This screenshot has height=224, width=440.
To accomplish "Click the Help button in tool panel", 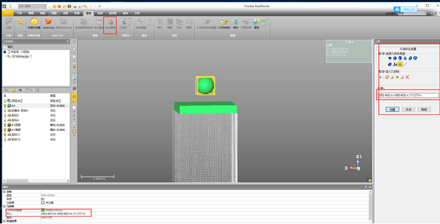I will [424, 110].
